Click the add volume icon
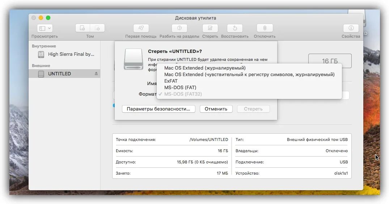Image resolution: width=389 pixels, height=204 pixels. [x=83, y=28]
